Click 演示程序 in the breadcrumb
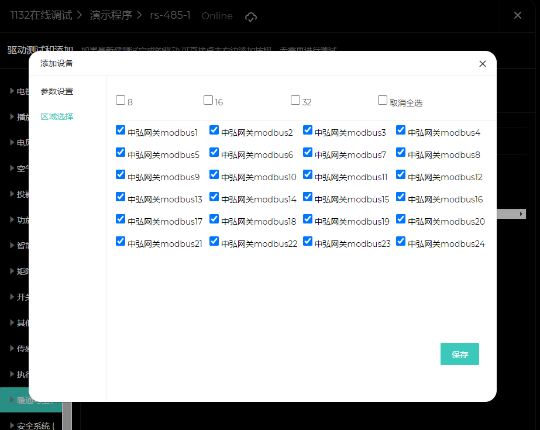 pos(111,15)
